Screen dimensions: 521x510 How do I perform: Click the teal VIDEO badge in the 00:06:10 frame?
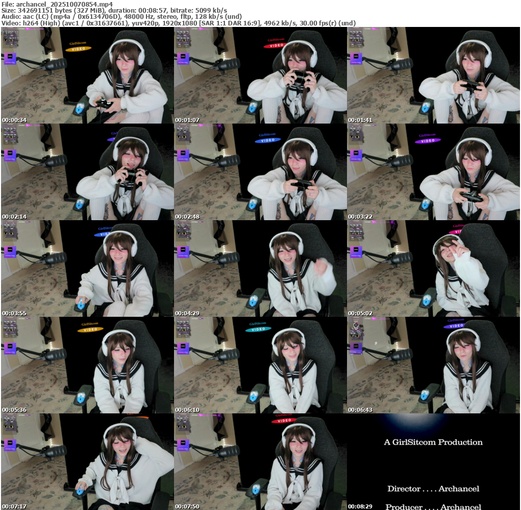coord(258,329)
